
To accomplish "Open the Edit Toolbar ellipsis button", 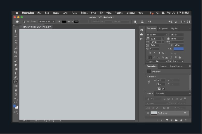I will coord(16,99).
